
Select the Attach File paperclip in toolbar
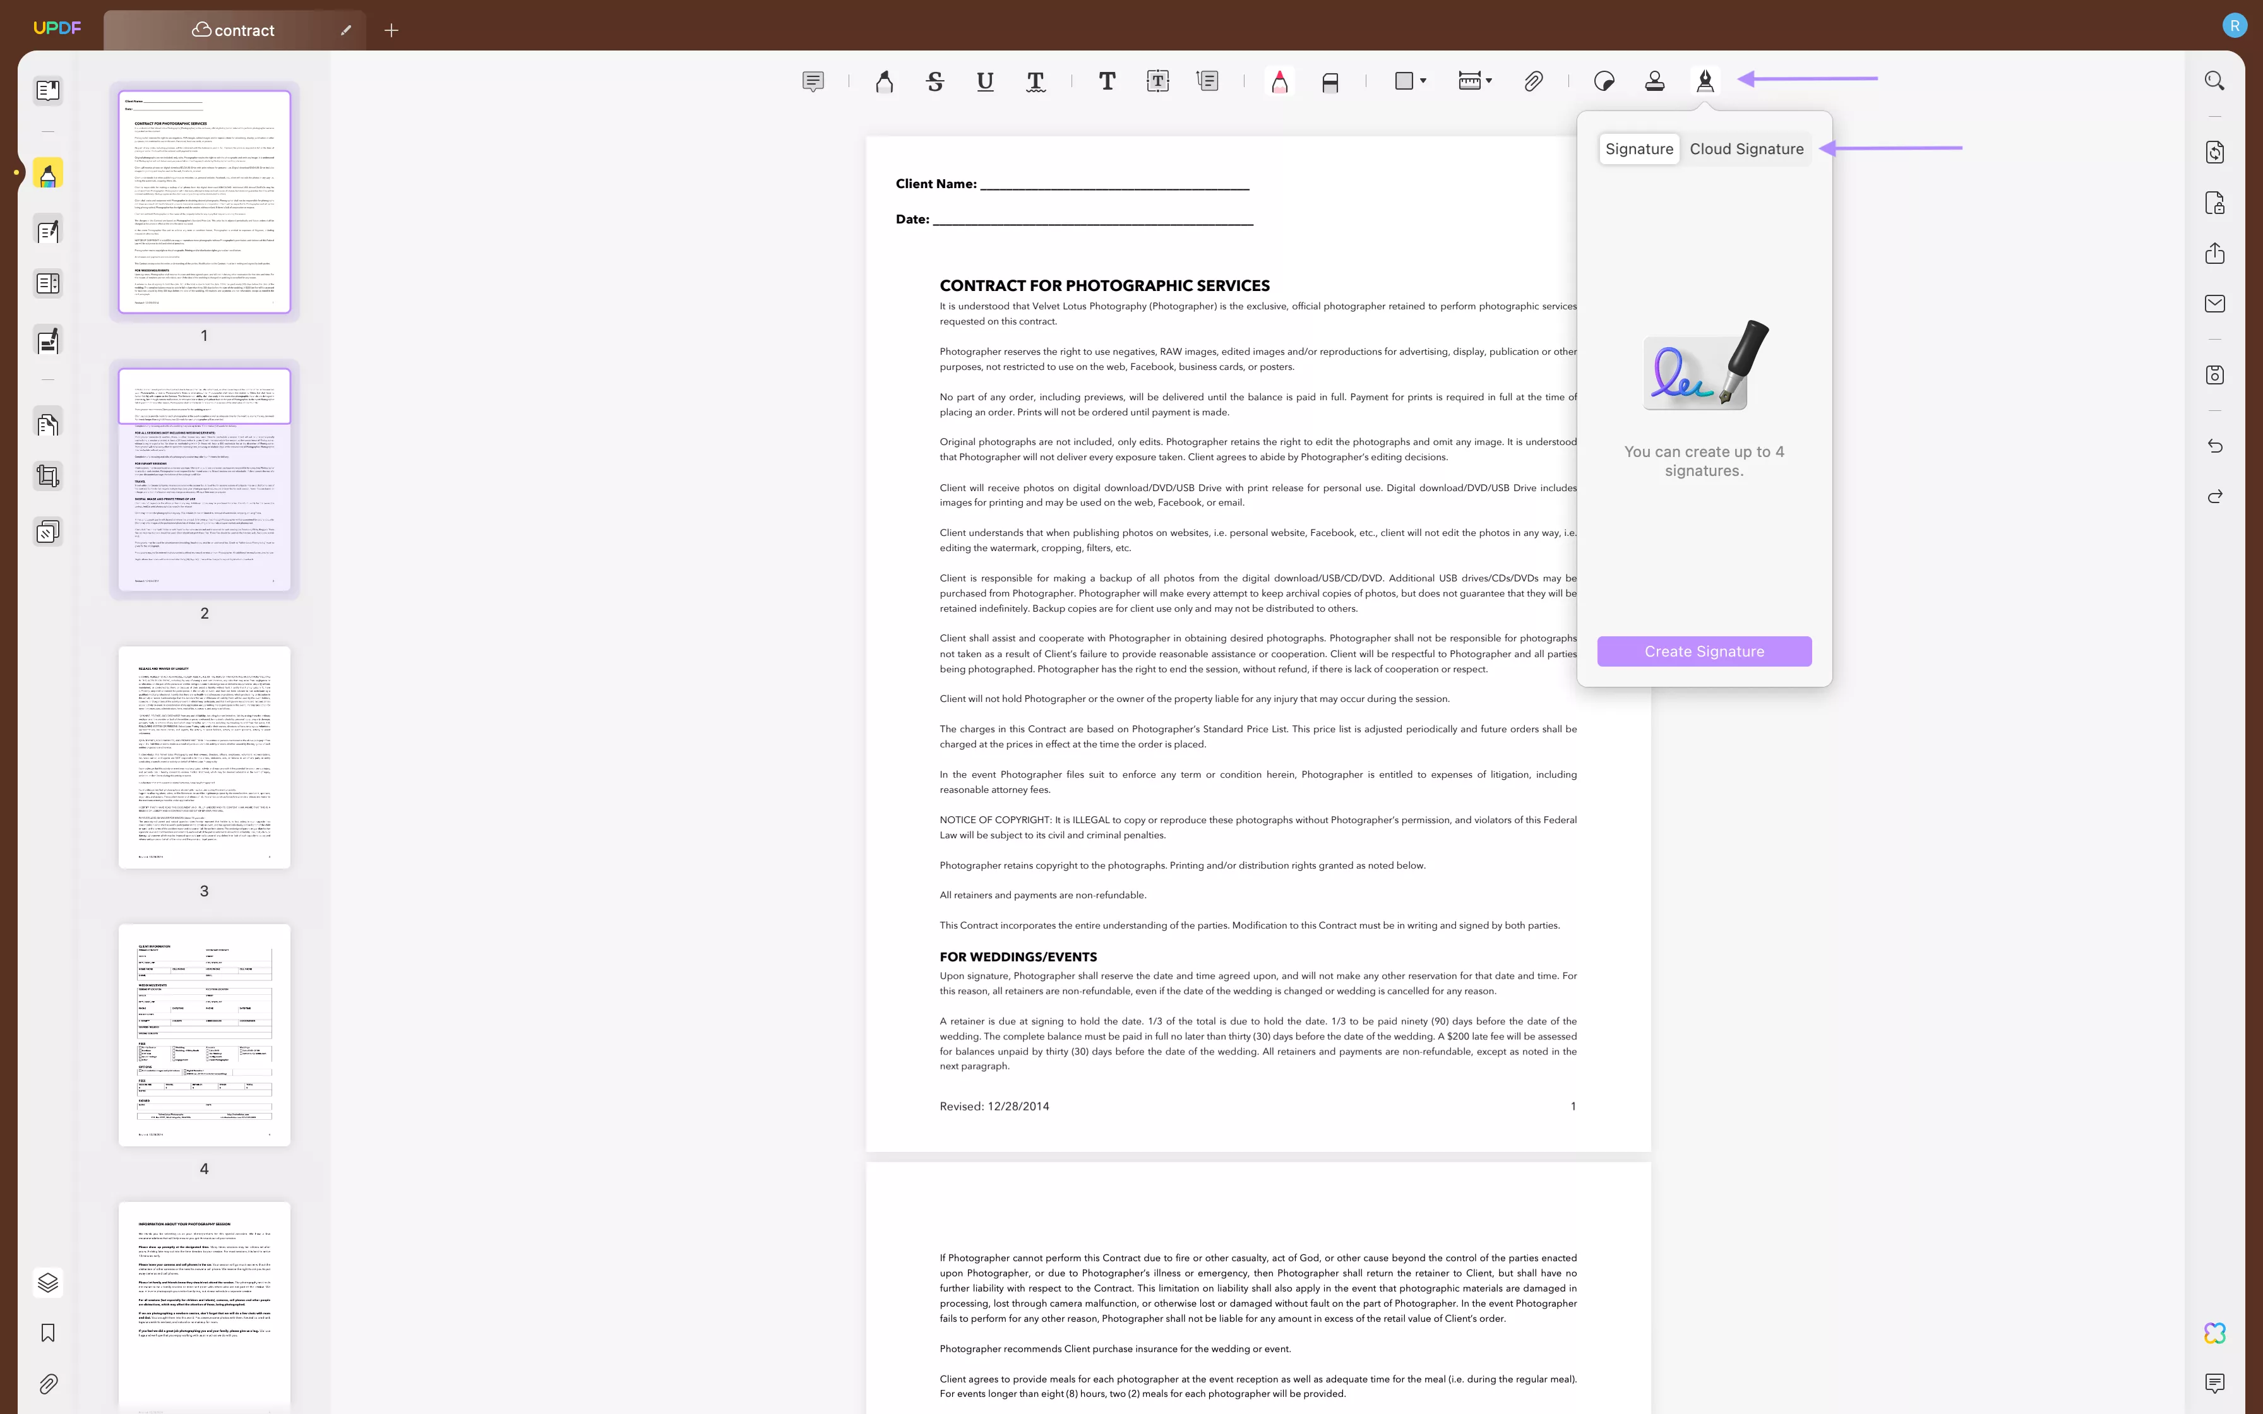(x=1532, y=82)
